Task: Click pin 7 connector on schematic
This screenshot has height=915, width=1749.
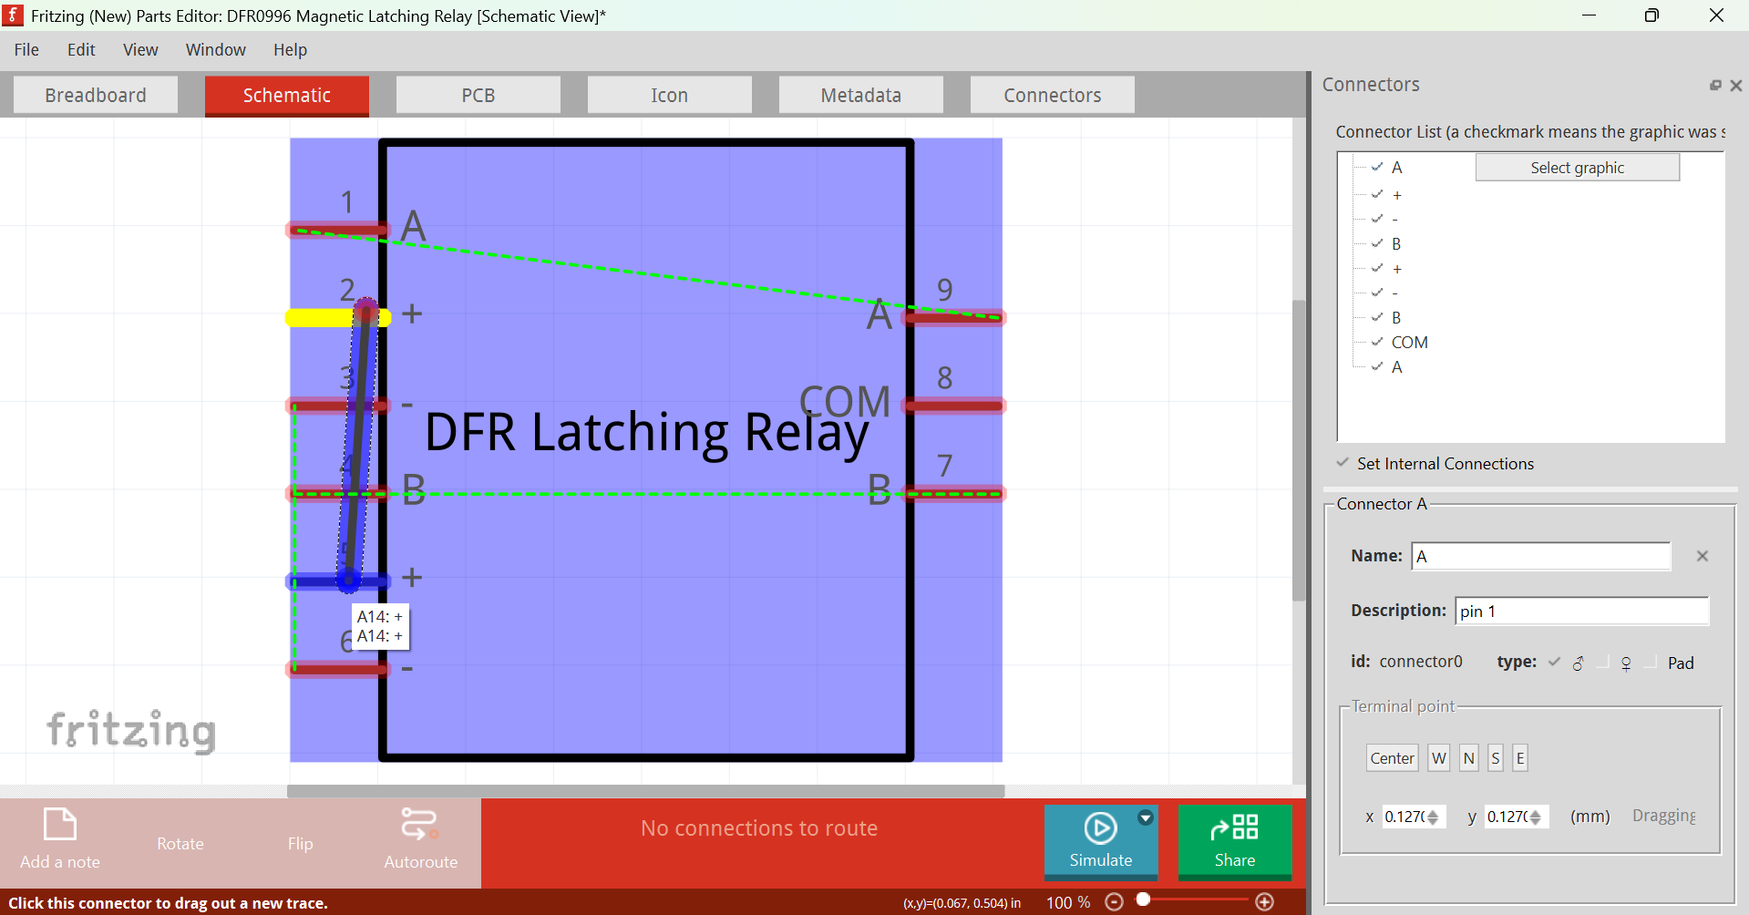Action: 953,493
